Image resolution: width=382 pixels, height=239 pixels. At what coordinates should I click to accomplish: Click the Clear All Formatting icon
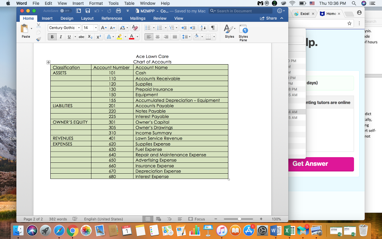click(134, 27)
